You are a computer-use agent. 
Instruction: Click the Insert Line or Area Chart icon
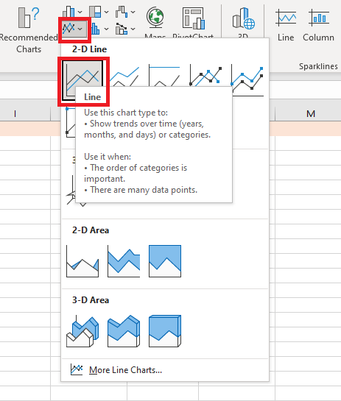click(68, 29)
